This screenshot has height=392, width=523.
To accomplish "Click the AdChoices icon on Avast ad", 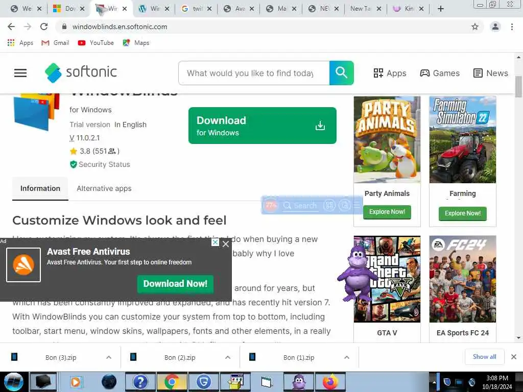I will click(216, 242).
